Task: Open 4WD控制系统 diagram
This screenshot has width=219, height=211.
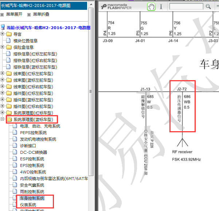Action: point(33,172)
